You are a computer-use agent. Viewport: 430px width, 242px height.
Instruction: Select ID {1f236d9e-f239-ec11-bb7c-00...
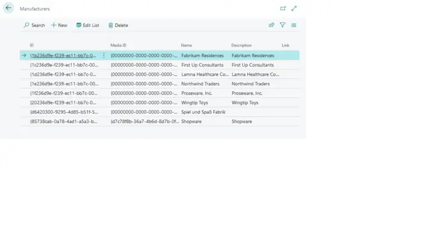click(64, 94)
